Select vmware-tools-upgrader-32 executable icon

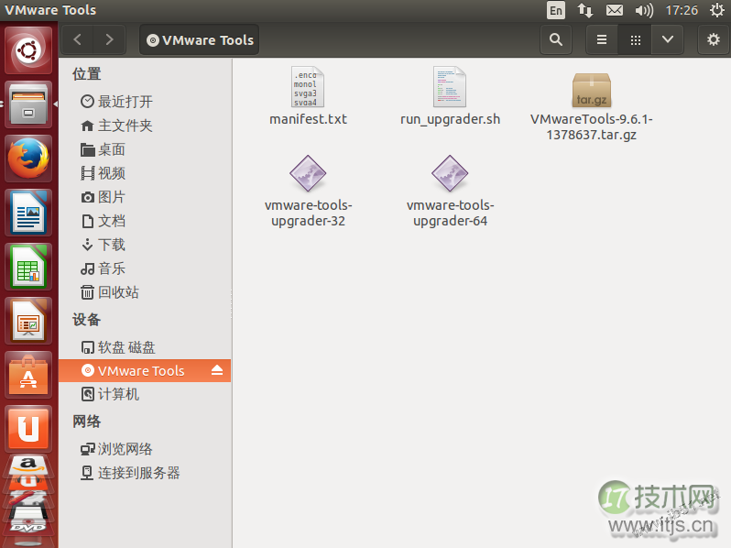(308, 173)
